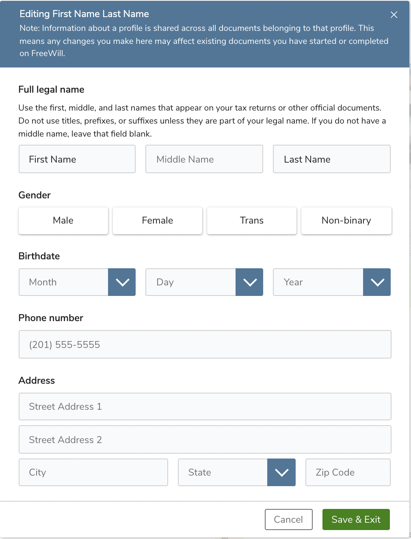This screenshot has height=539, width=411.
Task: Open the State selector
Action: coord(222,472)
